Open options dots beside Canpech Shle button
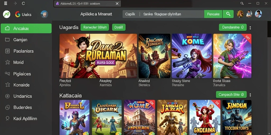 pos(250,95)
